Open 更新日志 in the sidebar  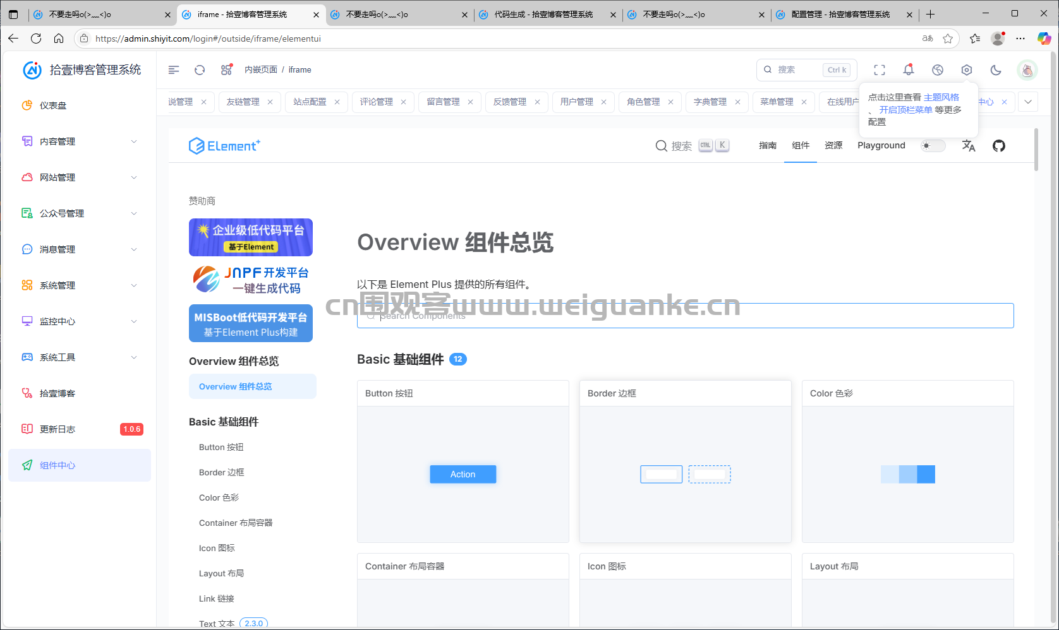click(x=80, y=429)
